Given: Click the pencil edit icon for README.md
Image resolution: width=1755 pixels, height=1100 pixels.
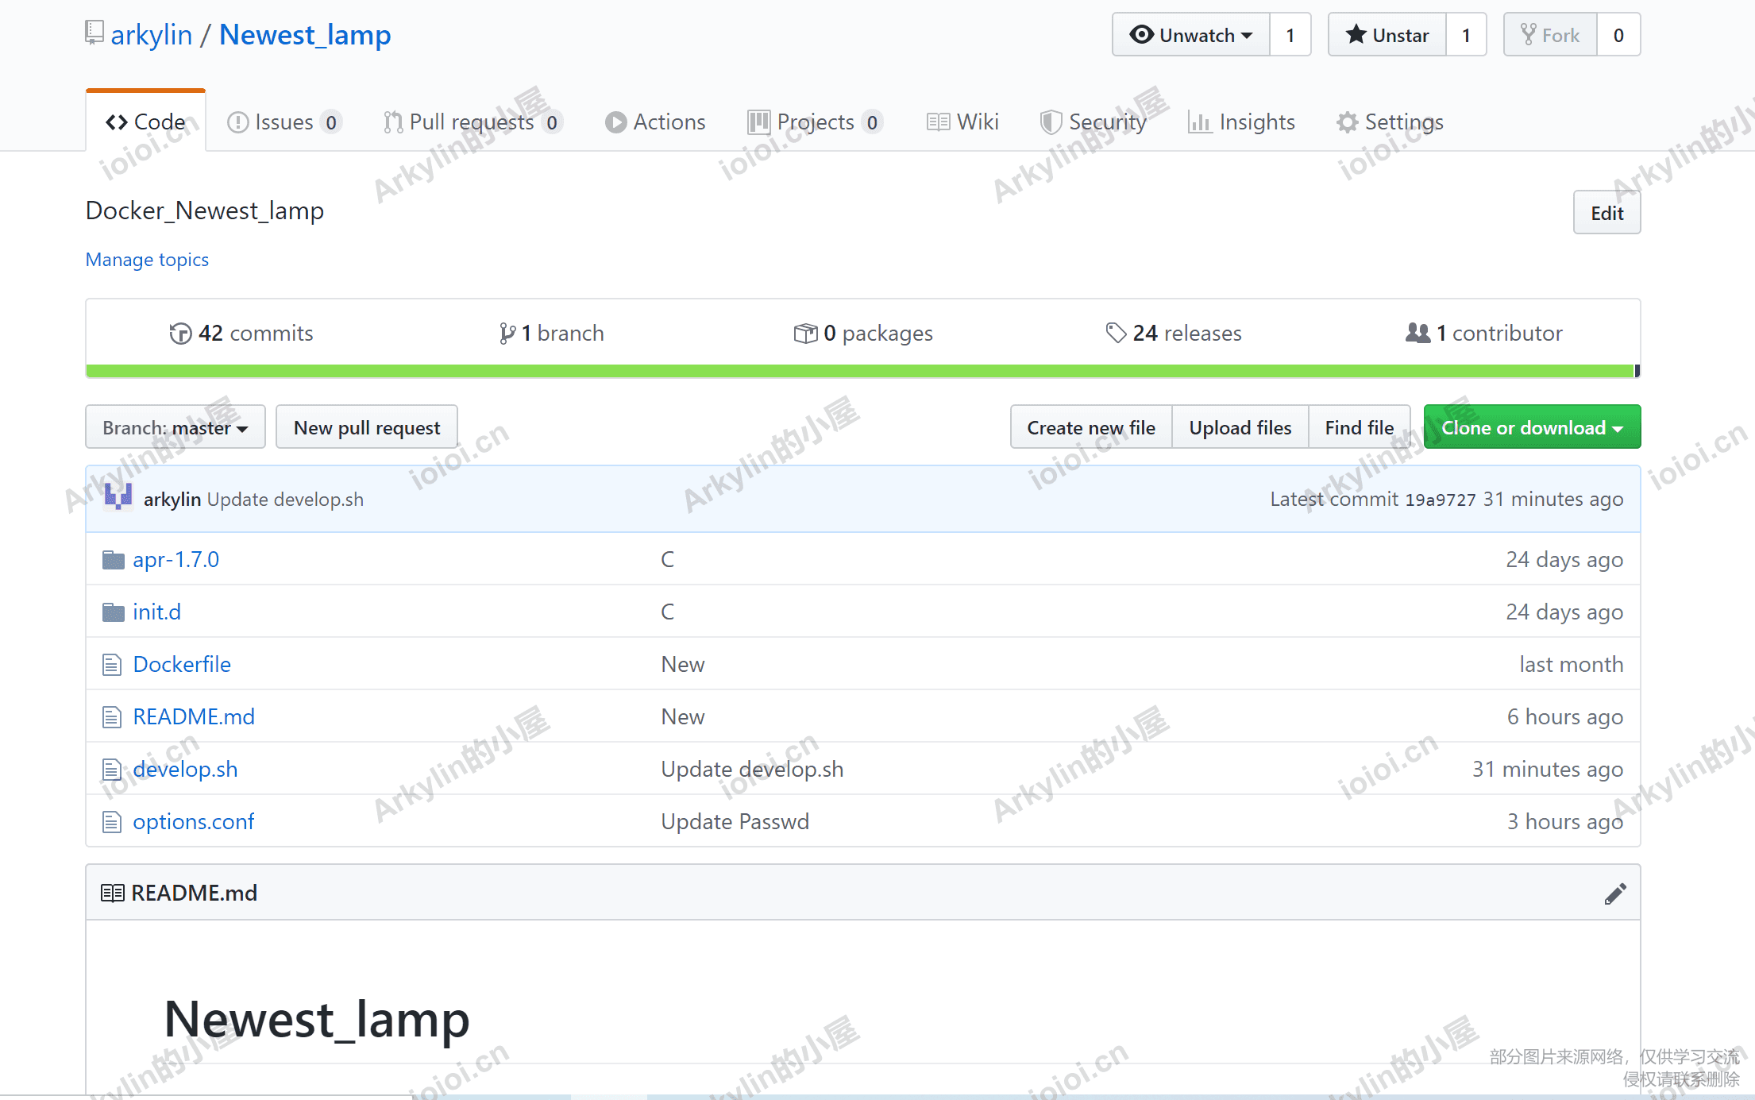Looking at the screenshot, I should (1614, 894).
